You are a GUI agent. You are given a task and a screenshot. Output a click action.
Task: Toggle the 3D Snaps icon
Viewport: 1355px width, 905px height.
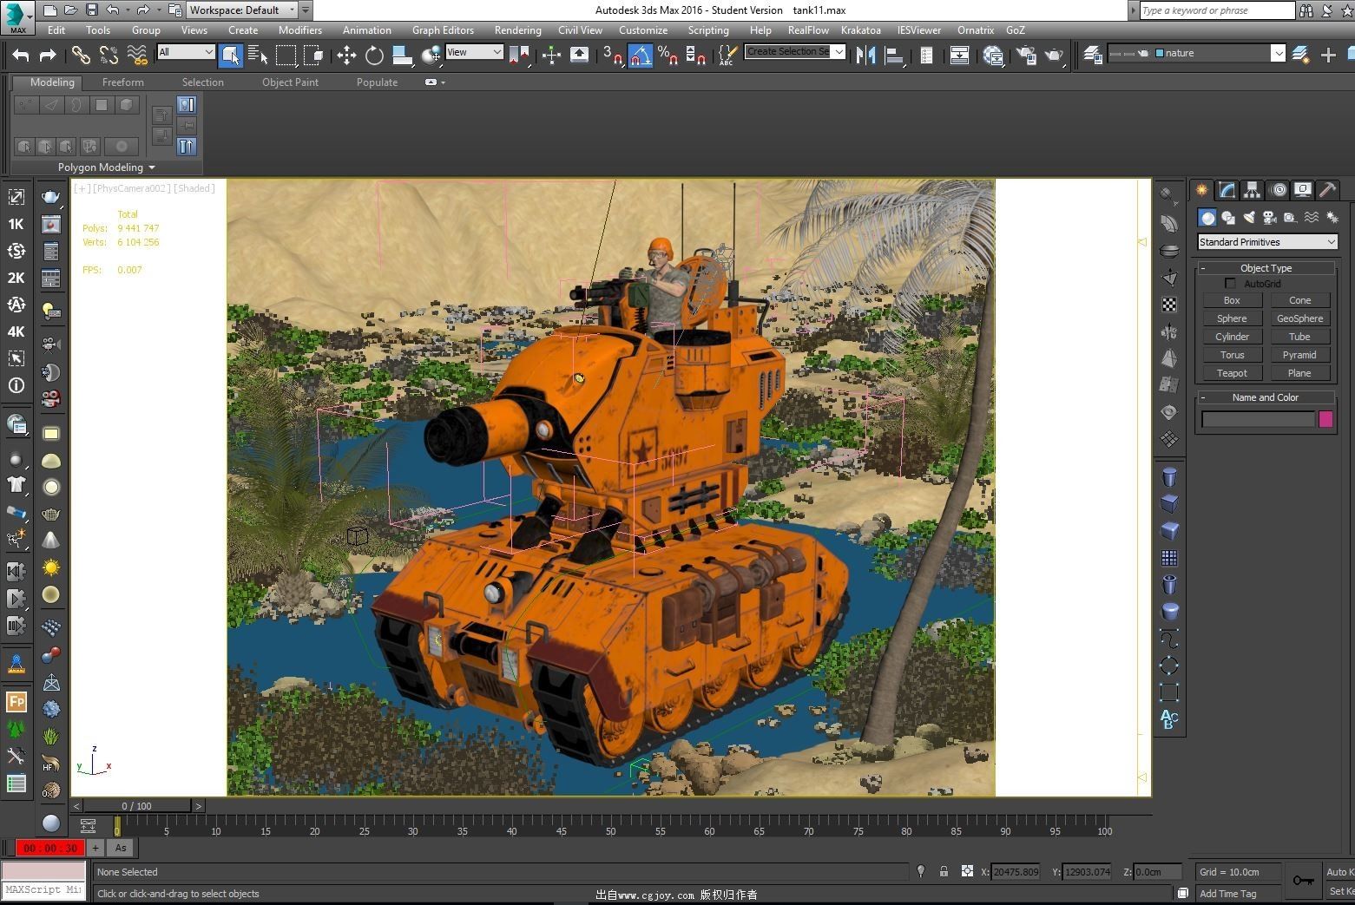[x=613, y=55]
